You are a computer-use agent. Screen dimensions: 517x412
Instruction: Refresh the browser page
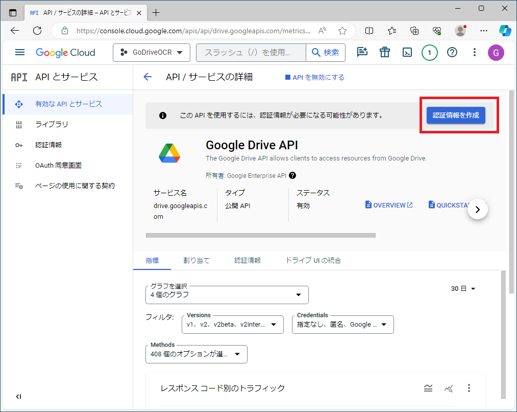pyautogui.click(x=37, y=31)
